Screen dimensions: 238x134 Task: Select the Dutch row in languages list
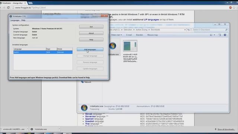[x=43, y=52]
